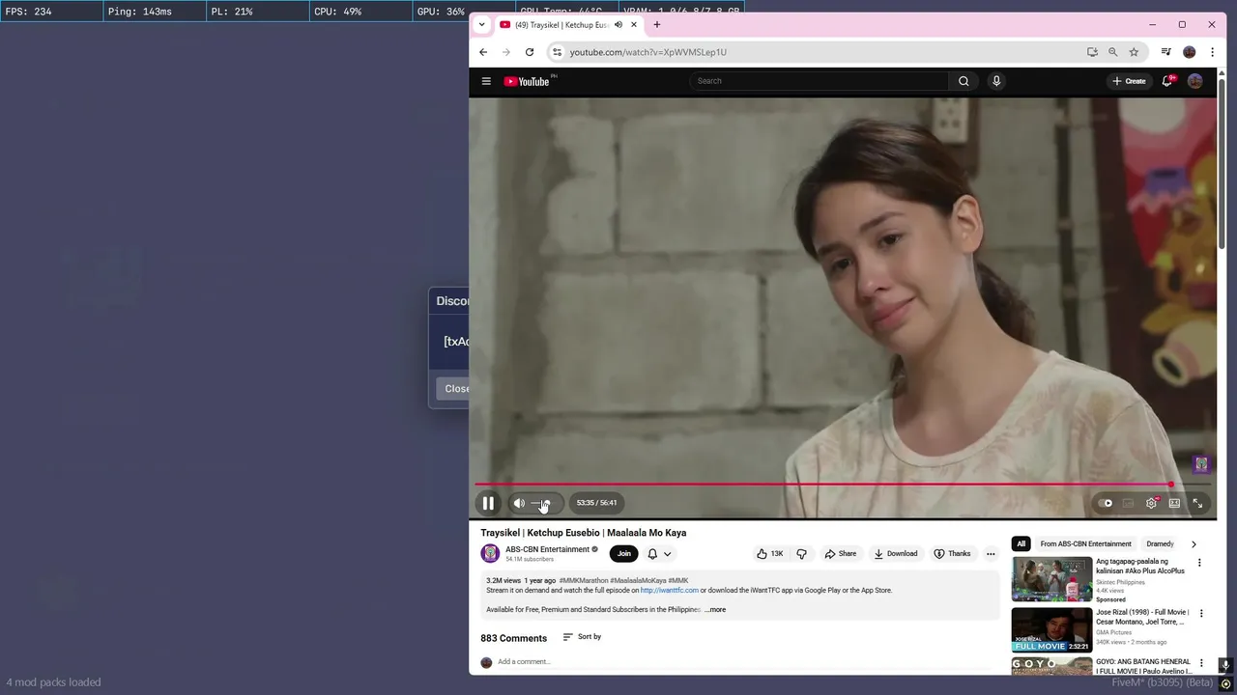Screen dimensions: 1237x695
Task: Search with your voice microphone
Action: point(996,81)
